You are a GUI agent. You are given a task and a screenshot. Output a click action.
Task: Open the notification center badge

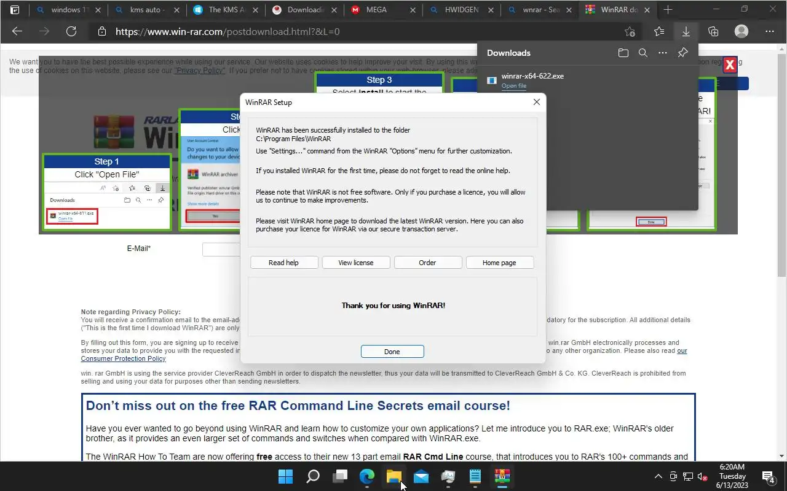tap(768, 476)
